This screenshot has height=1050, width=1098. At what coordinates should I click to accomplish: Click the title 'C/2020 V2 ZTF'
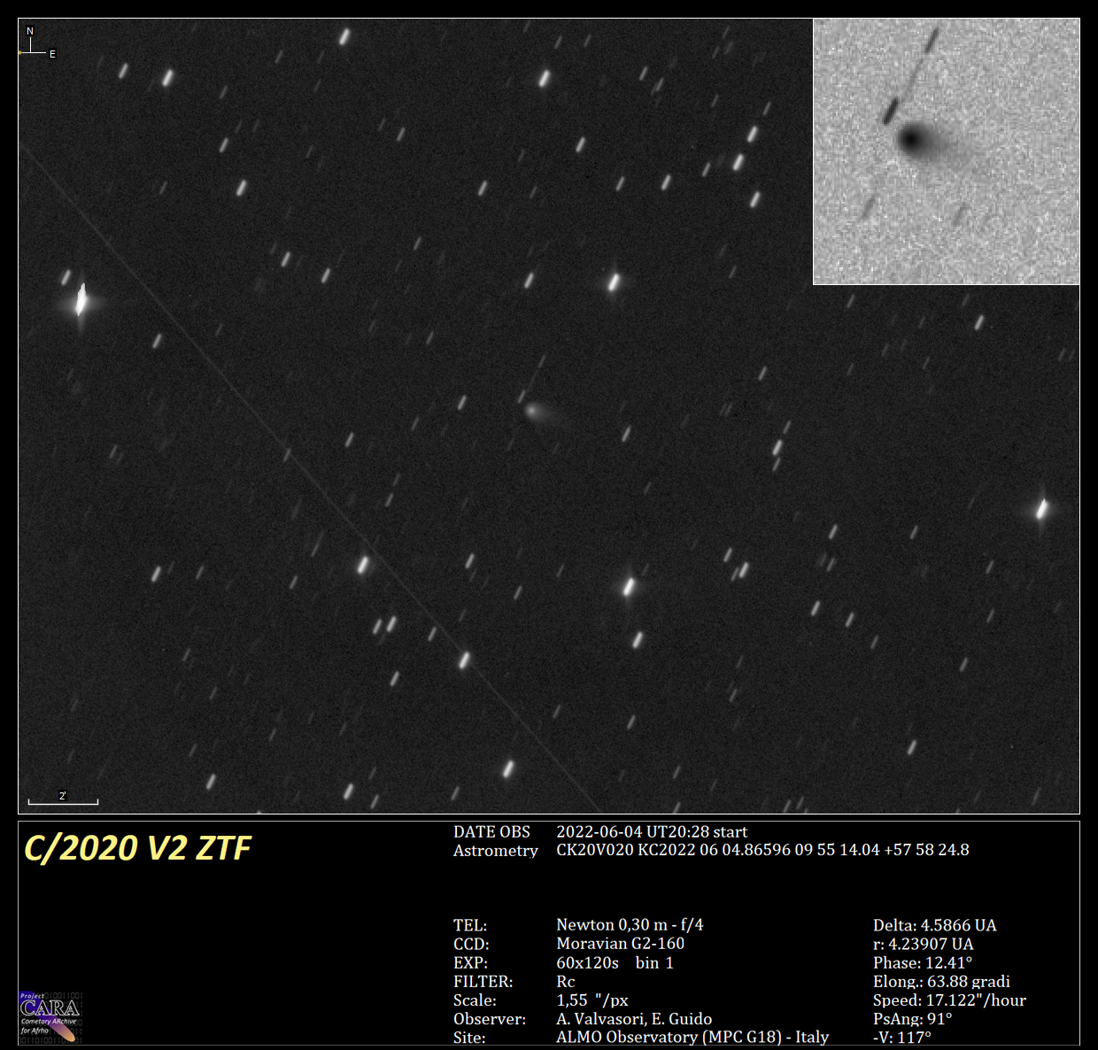(137, 848)
